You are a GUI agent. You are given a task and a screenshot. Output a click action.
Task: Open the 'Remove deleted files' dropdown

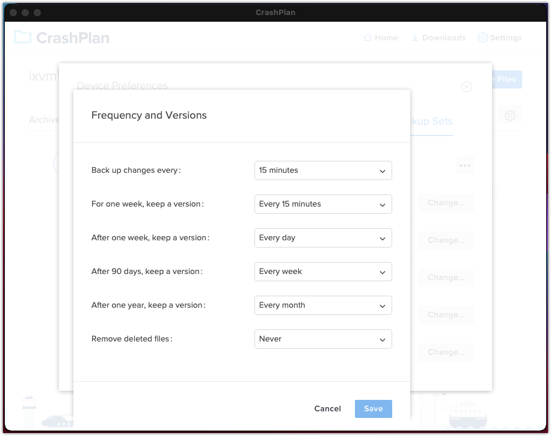pos(323,339)
